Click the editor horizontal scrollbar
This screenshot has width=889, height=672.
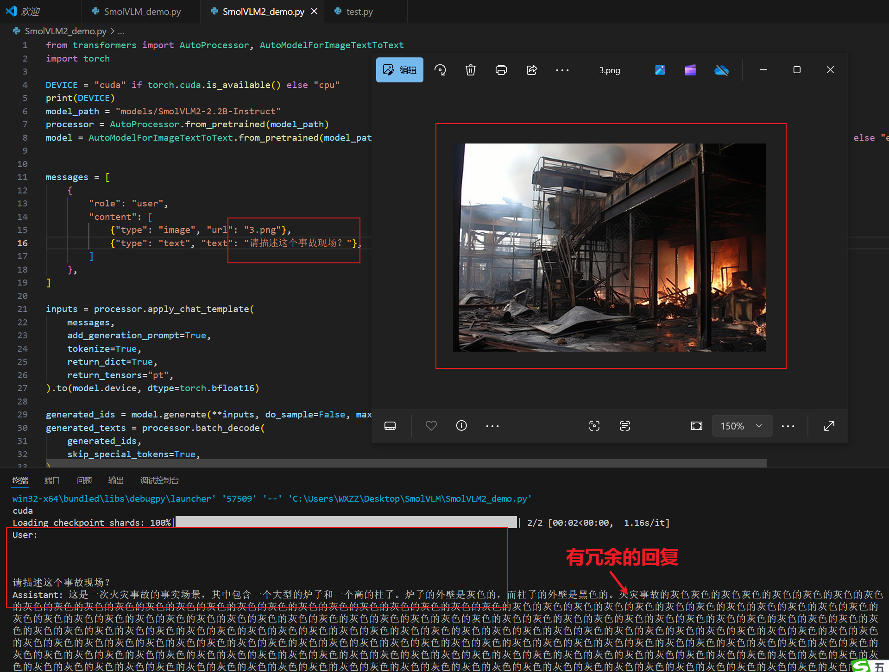406,463
